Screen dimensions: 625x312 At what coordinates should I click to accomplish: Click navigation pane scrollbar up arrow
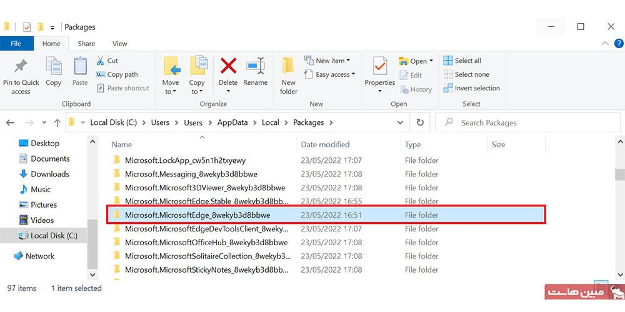[92, 142]
